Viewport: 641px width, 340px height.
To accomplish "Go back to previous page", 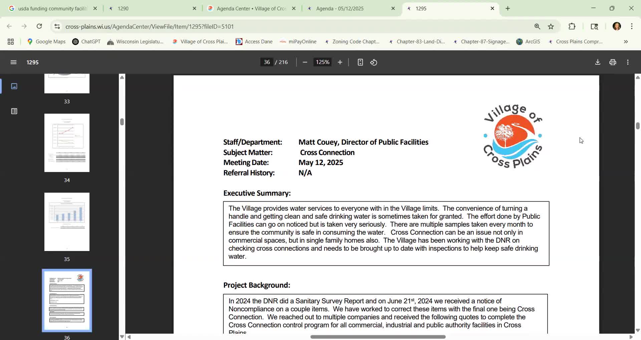I will (9, 26).
